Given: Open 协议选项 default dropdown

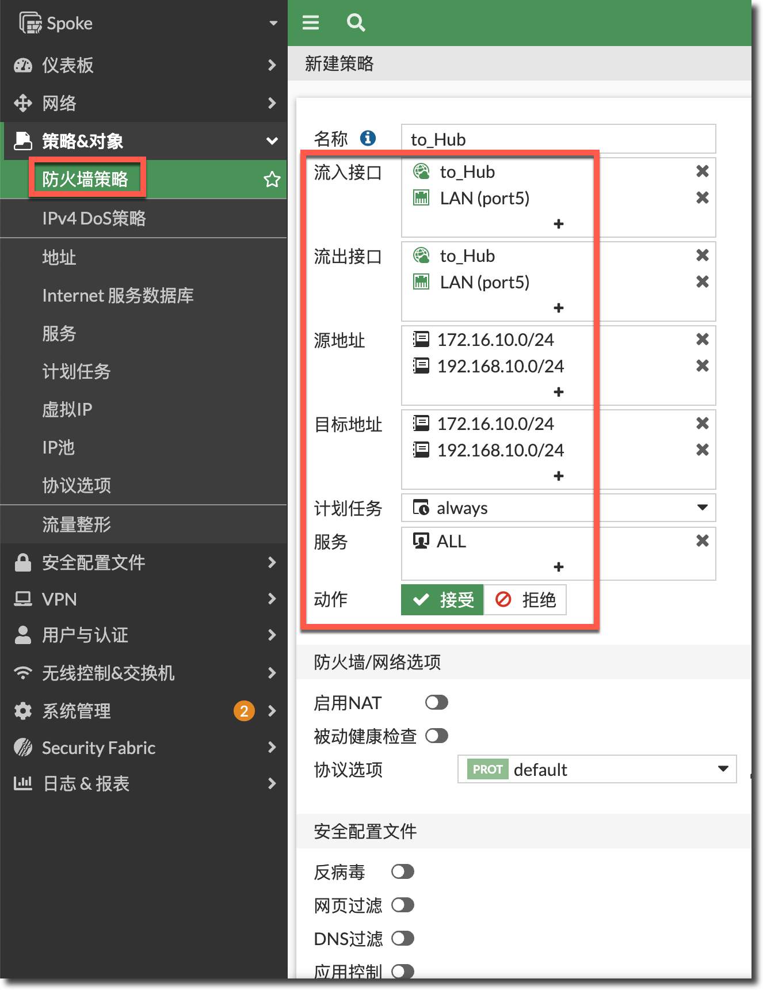Looking at the screenshot, I should (723, 770).
